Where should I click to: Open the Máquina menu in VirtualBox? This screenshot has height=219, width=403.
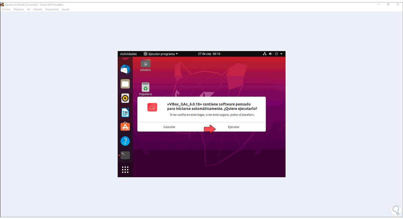(x=19, y=9)
